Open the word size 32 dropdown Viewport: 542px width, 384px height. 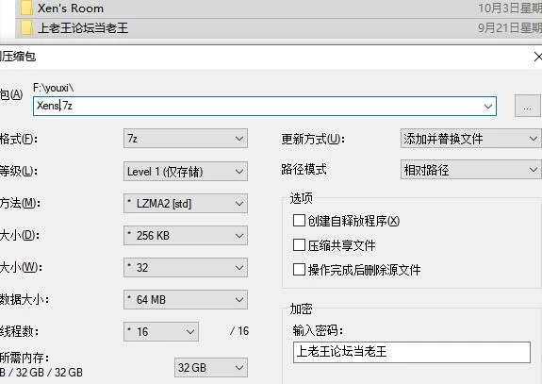point(186,267)
